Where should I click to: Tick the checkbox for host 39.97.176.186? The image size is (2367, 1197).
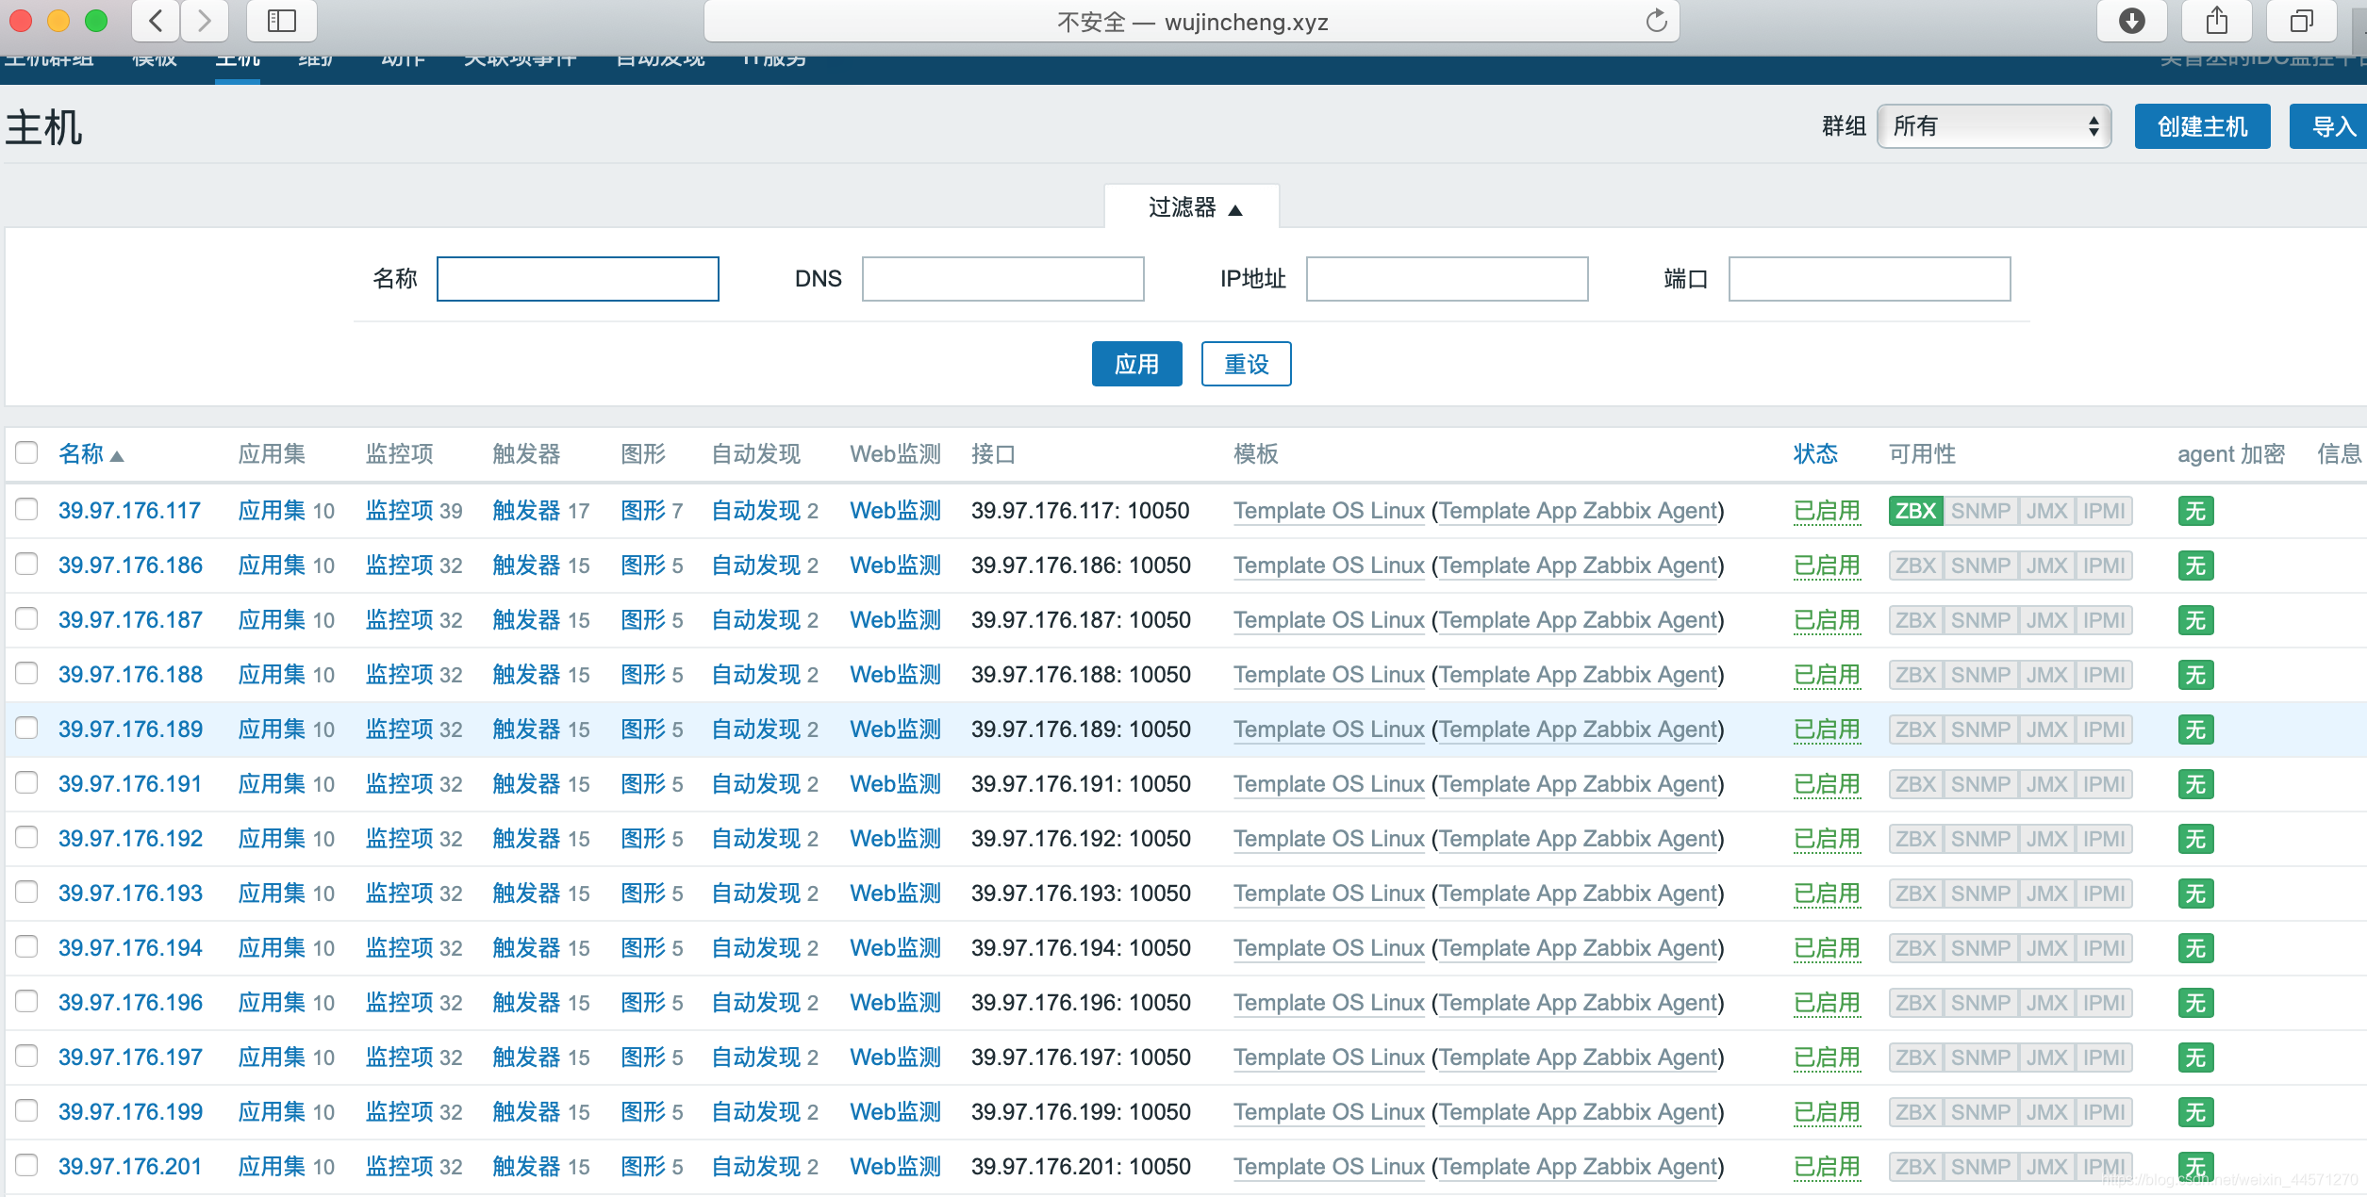[x=26, y=565]
